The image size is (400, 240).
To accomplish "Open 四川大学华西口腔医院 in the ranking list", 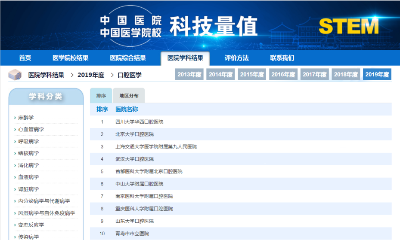I will pyautogui.click(x=140, y=122).
